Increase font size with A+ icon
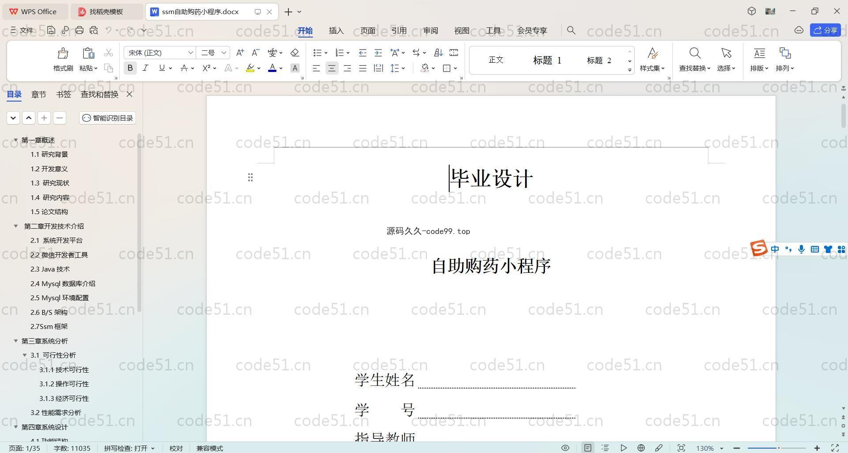Screen dimensions: 848x453 coord(240,53)
